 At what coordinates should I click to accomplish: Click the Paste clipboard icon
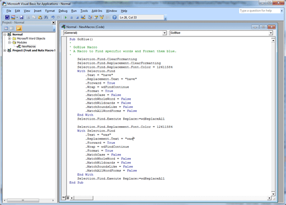(40, 18)
